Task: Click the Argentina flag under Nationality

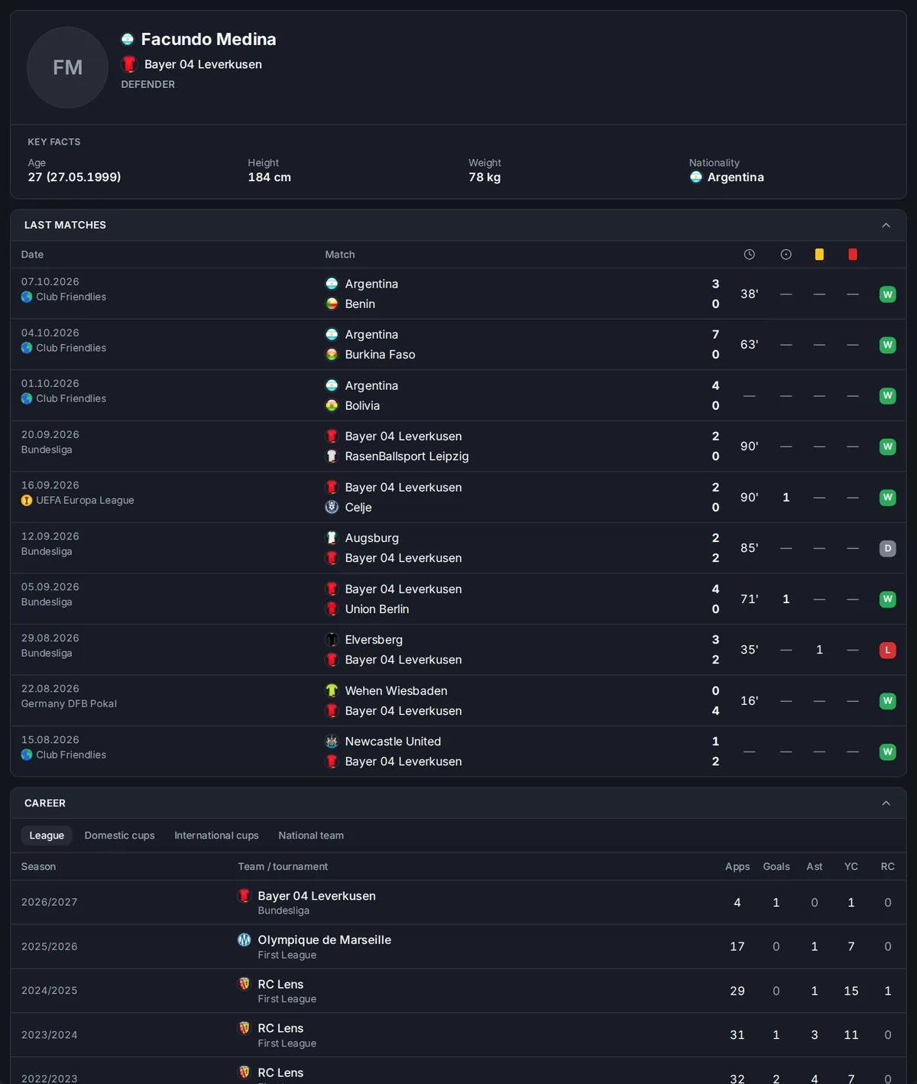Action: point(696,177)
